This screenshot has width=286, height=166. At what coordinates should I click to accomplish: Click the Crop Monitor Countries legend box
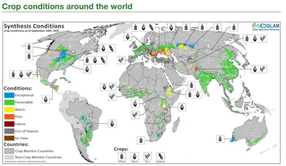coord(9,151)
